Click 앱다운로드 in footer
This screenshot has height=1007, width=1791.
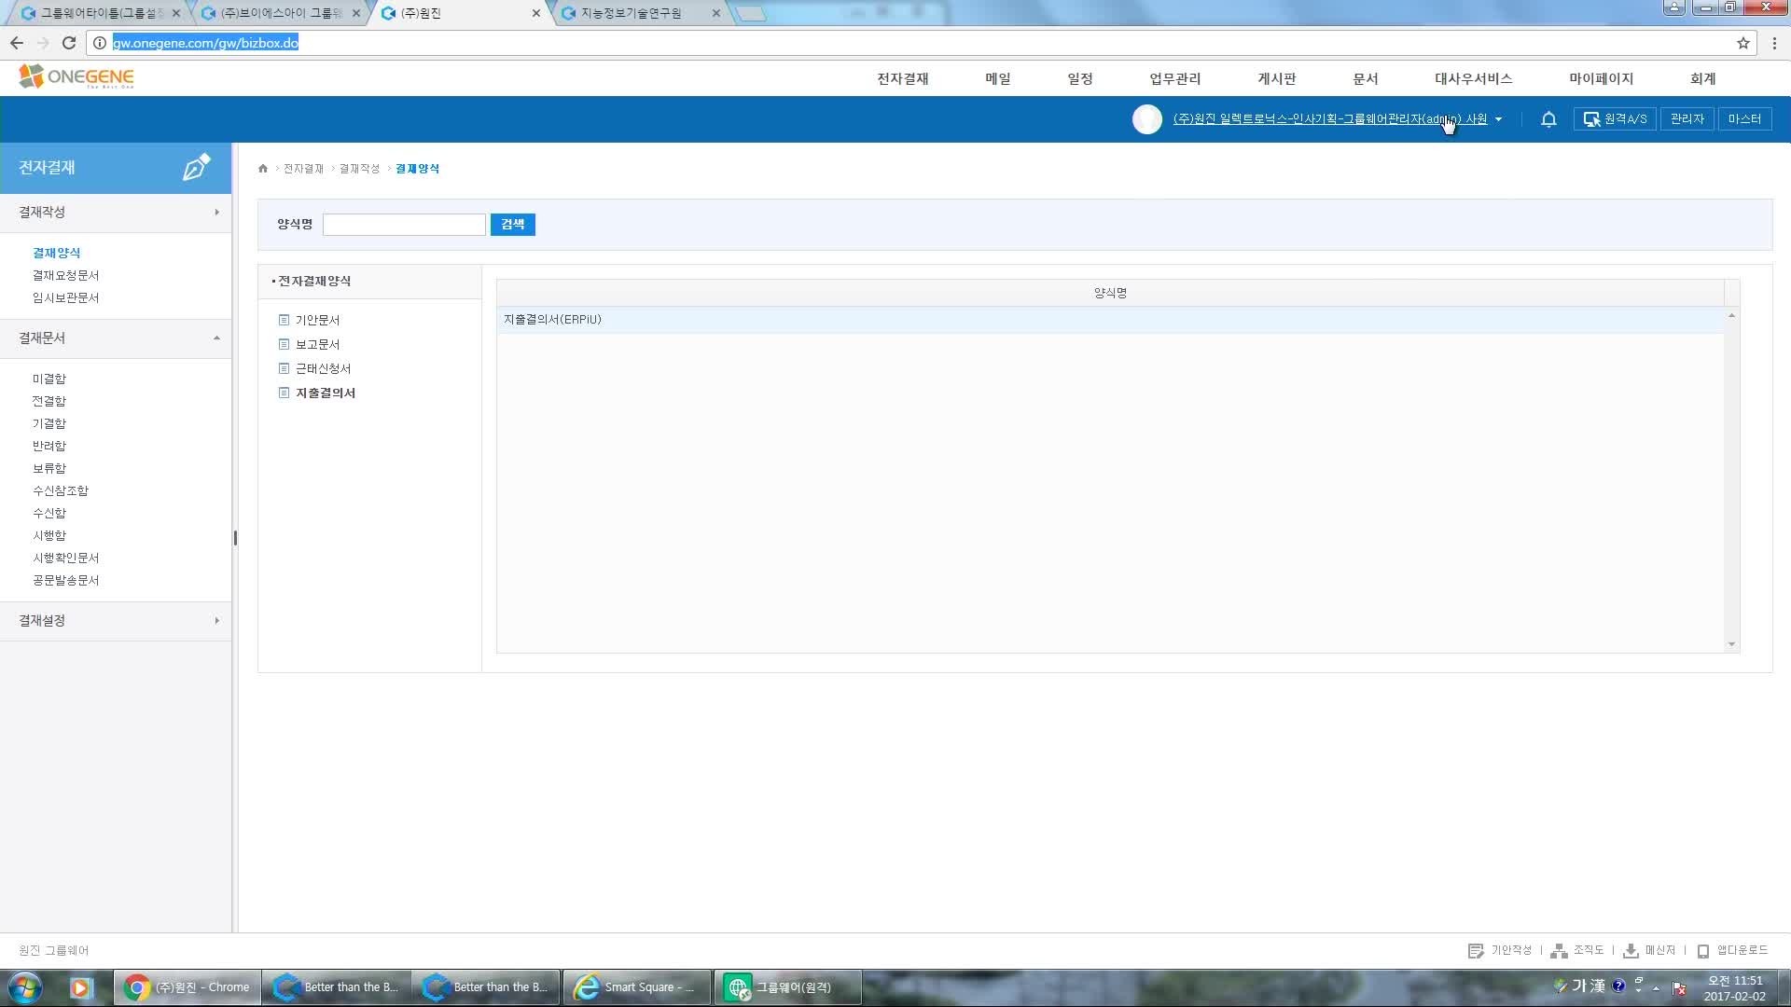[x=1732, y=950]
